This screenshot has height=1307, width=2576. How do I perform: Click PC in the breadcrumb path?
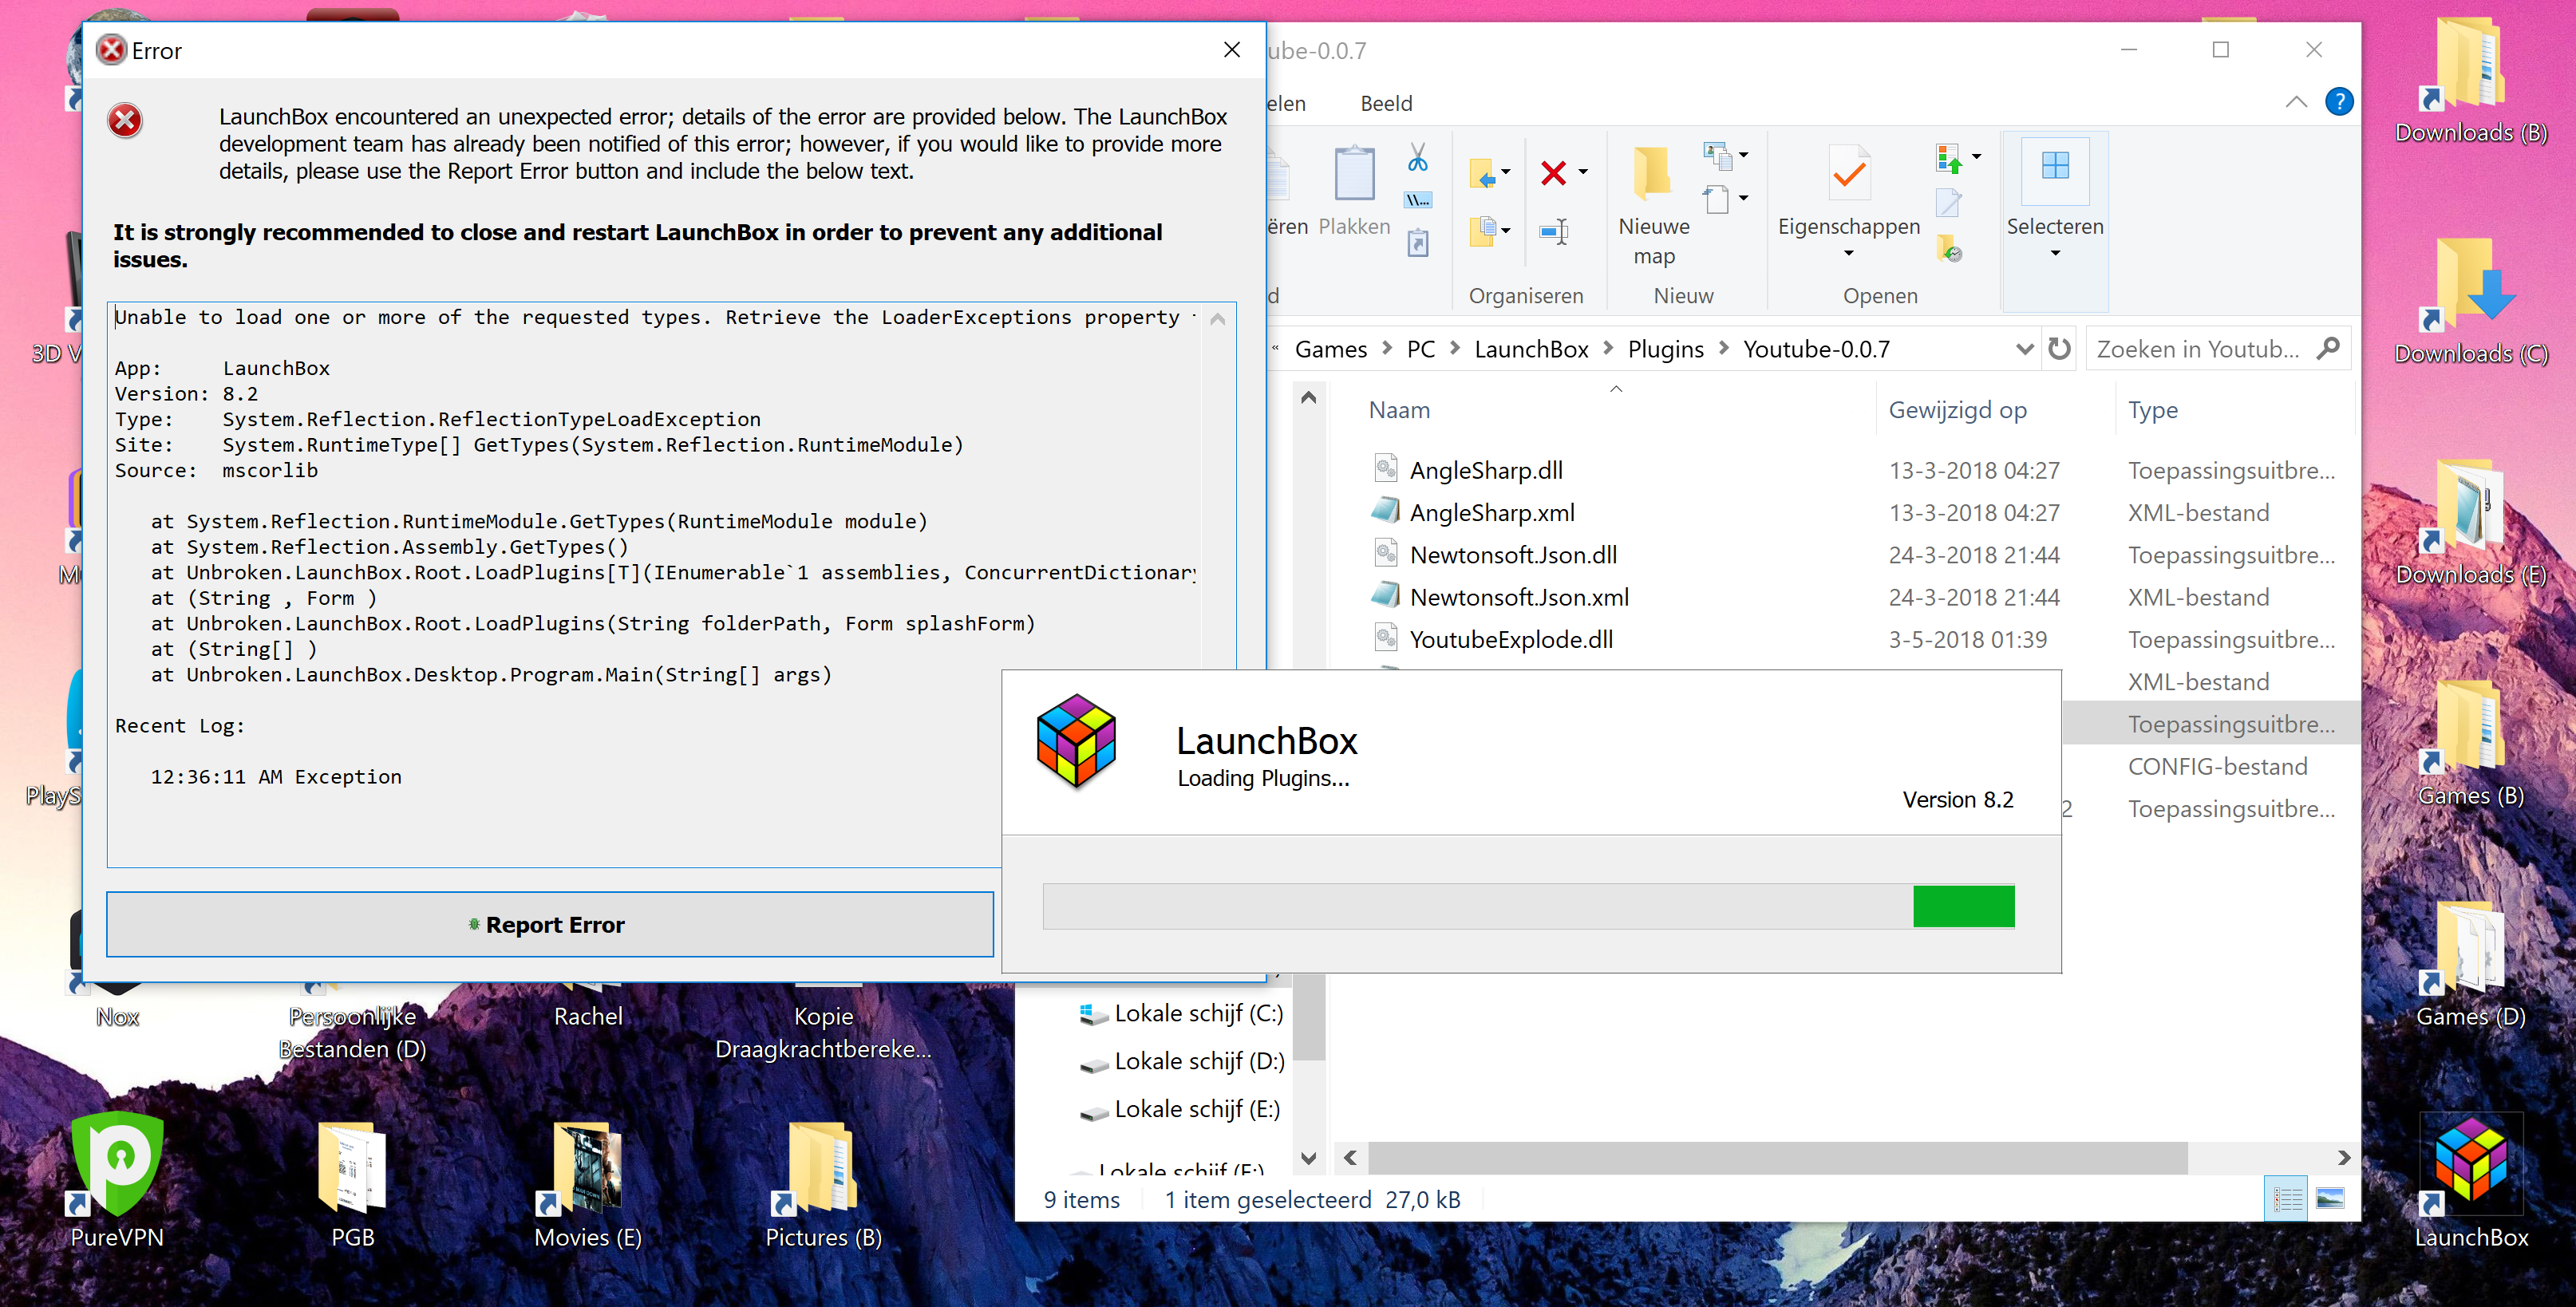1420,349
